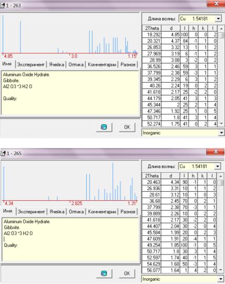Open the Эксперимент tab in window 1-263
The height and width of the screenshot is (284, 225).
point(30,65)
